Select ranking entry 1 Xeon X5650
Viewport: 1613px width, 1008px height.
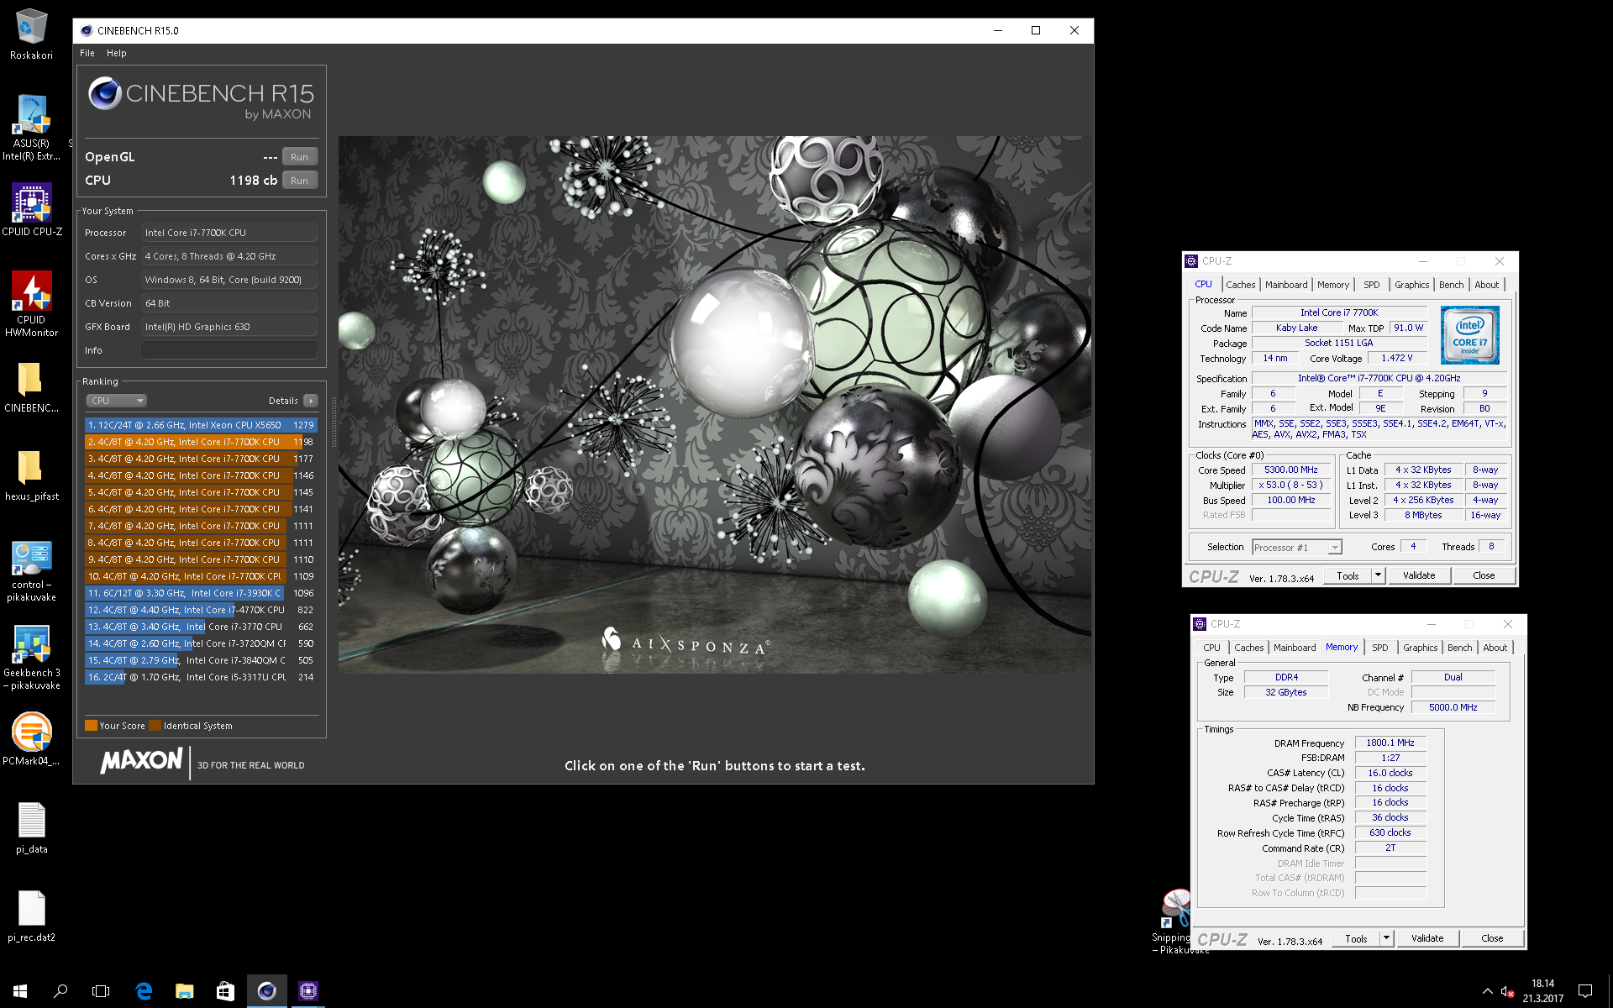(x=201, y=425)
